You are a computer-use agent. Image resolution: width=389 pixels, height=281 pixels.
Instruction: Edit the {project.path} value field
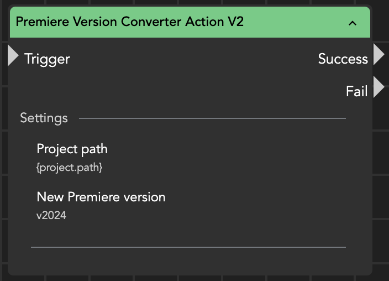[70, 167]
